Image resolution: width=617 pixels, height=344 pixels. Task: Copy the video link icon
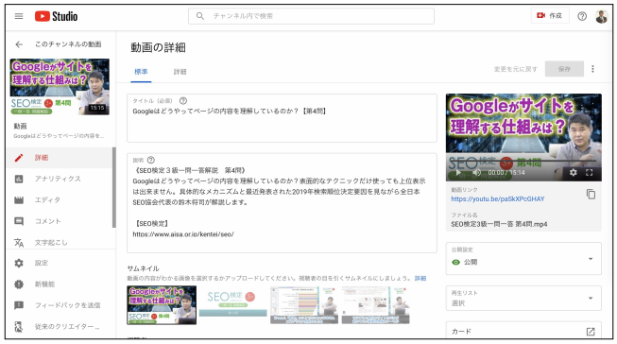[x=591, y=194]
